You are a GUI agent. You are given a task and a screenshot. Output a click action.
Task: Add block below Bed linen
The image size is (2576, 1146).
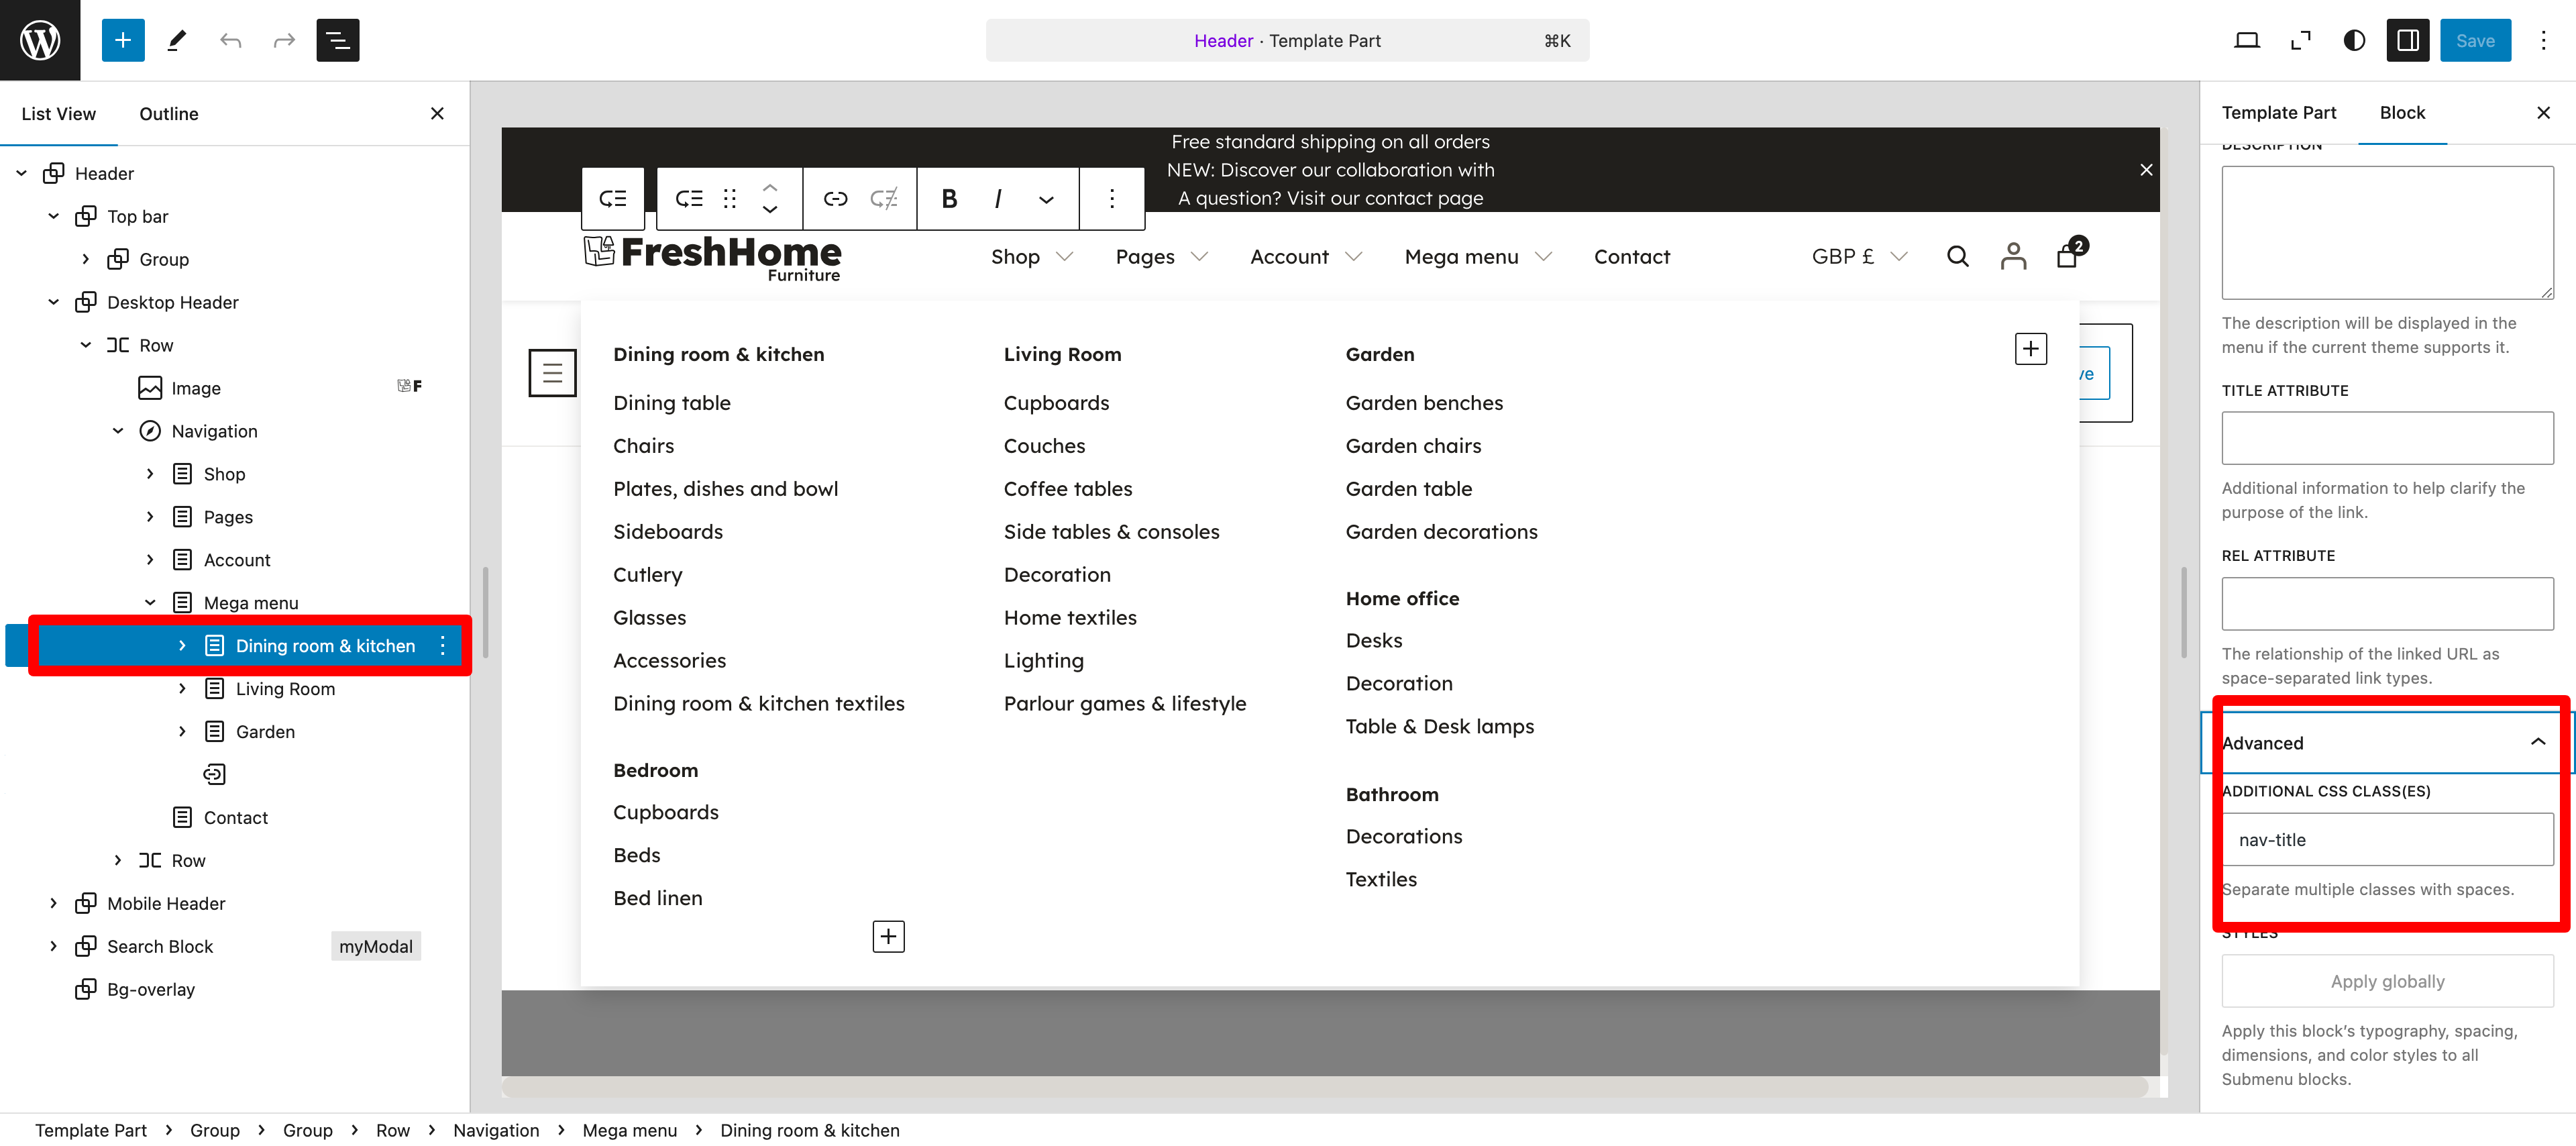tap(888, 936)
